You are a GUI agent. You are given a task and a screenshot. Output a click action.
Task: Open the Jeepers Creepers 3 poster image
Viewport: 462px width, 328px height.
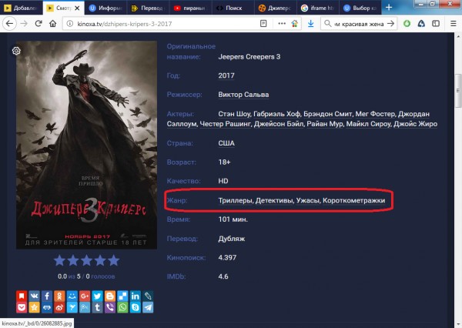86,145
